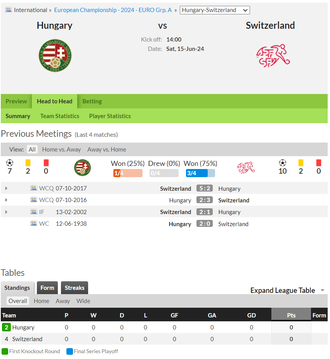Switch standings filter to Wide
Screen dimensions: 330x359
coord(83,301)
